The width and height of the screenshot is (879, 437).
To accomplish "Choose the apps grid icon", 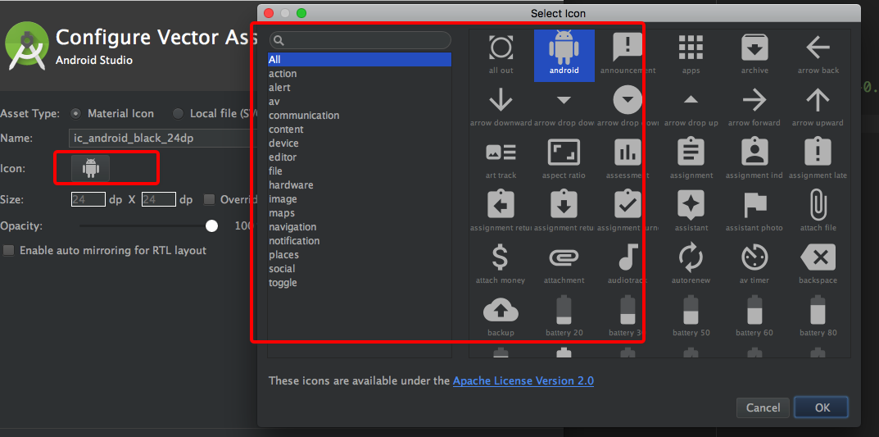I will [x=691, y=48].
